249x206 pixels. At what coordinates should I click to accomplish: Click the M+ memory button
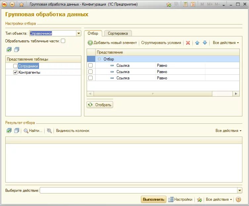point(210,4)
